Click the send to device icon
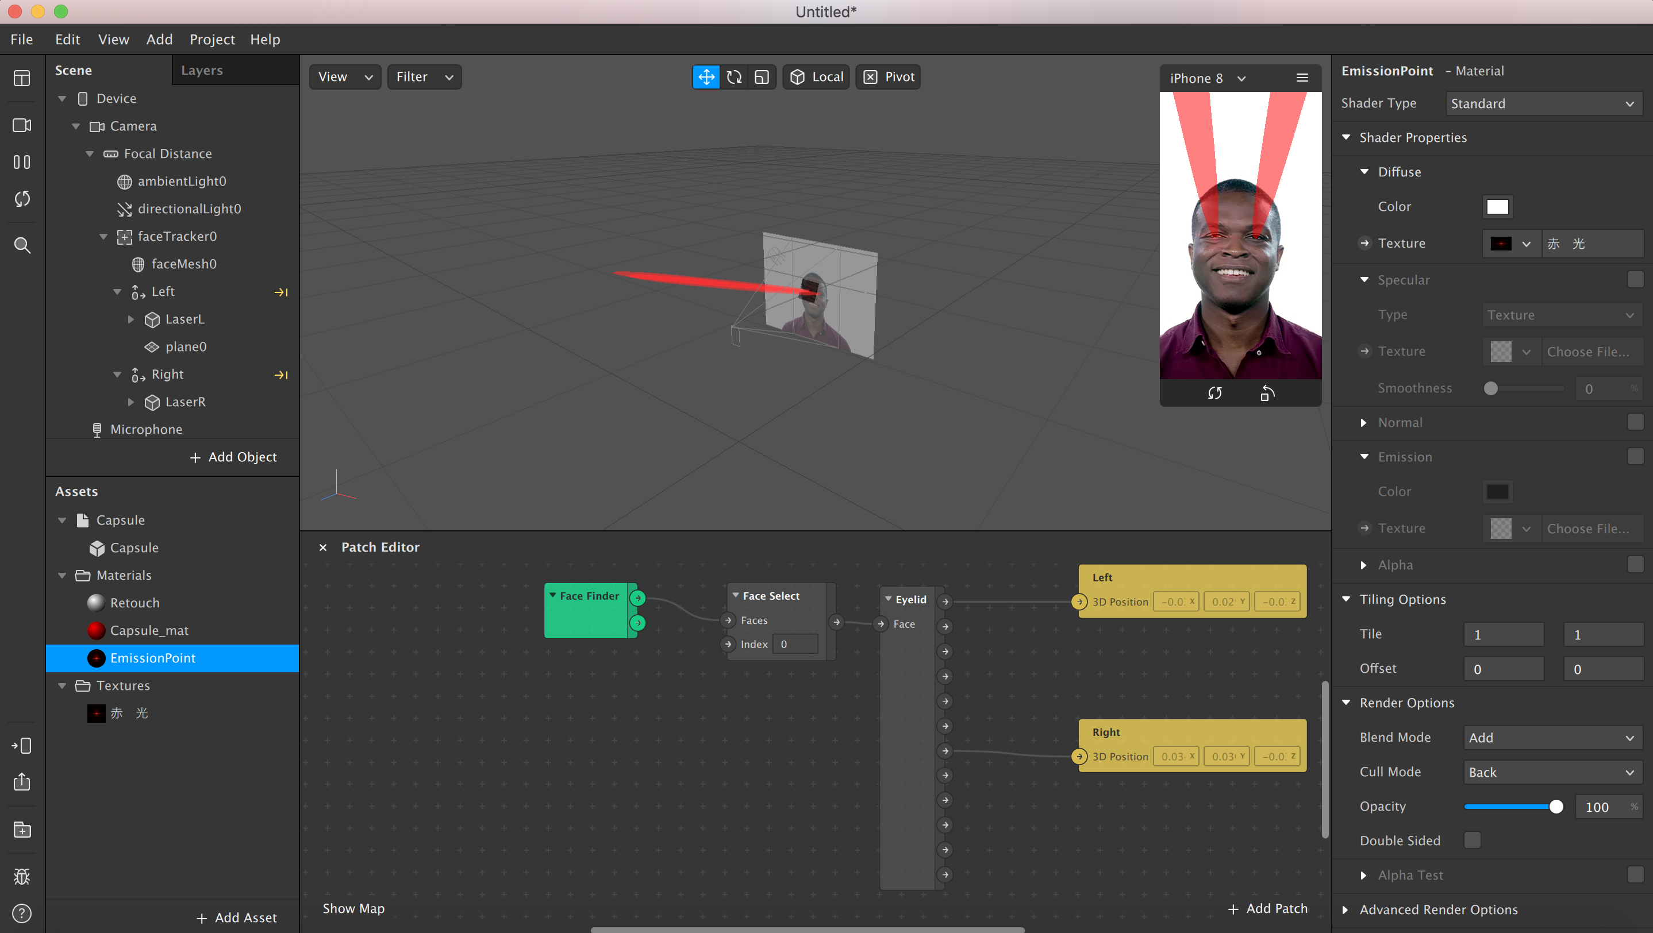 pos(22,746)
